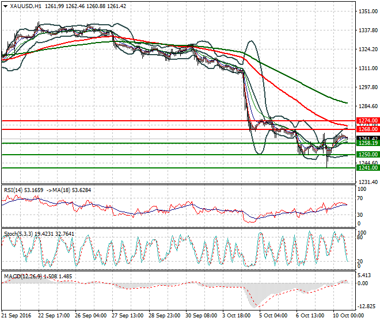Click the 1297.80 price axis value
The width and height of the screenshot is (380, 322).
click(x=368, y=87)
